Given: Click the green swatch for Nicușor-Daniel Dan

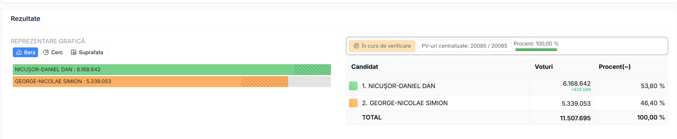Looking at the screenshot, I should point(353,86).
